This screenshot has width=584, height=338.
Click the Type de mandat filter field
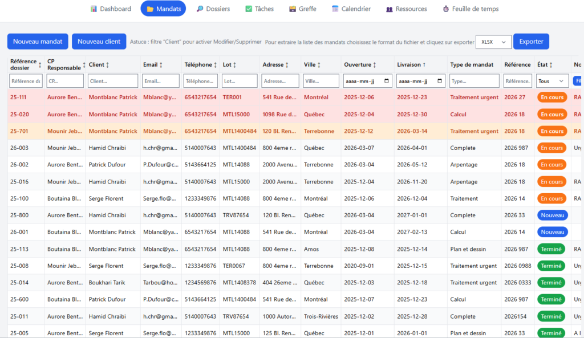click(474, 81)
